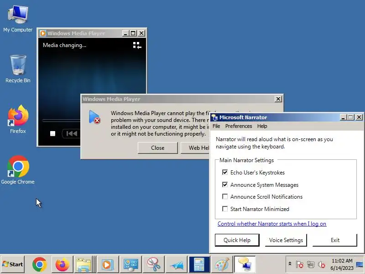
Task: Open the Control Panel taskbar icon
Action: pos(131,264)
